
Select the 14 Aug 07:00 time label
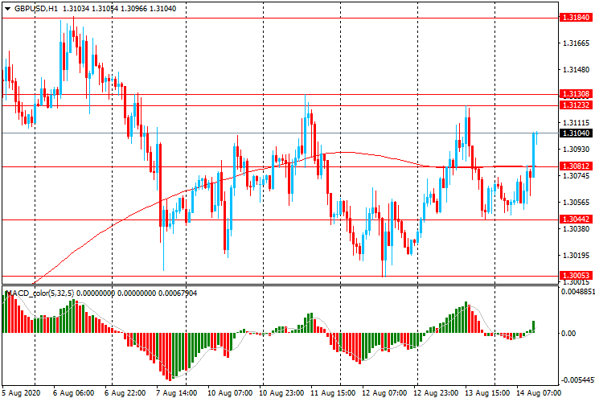[x=537, y=394]
